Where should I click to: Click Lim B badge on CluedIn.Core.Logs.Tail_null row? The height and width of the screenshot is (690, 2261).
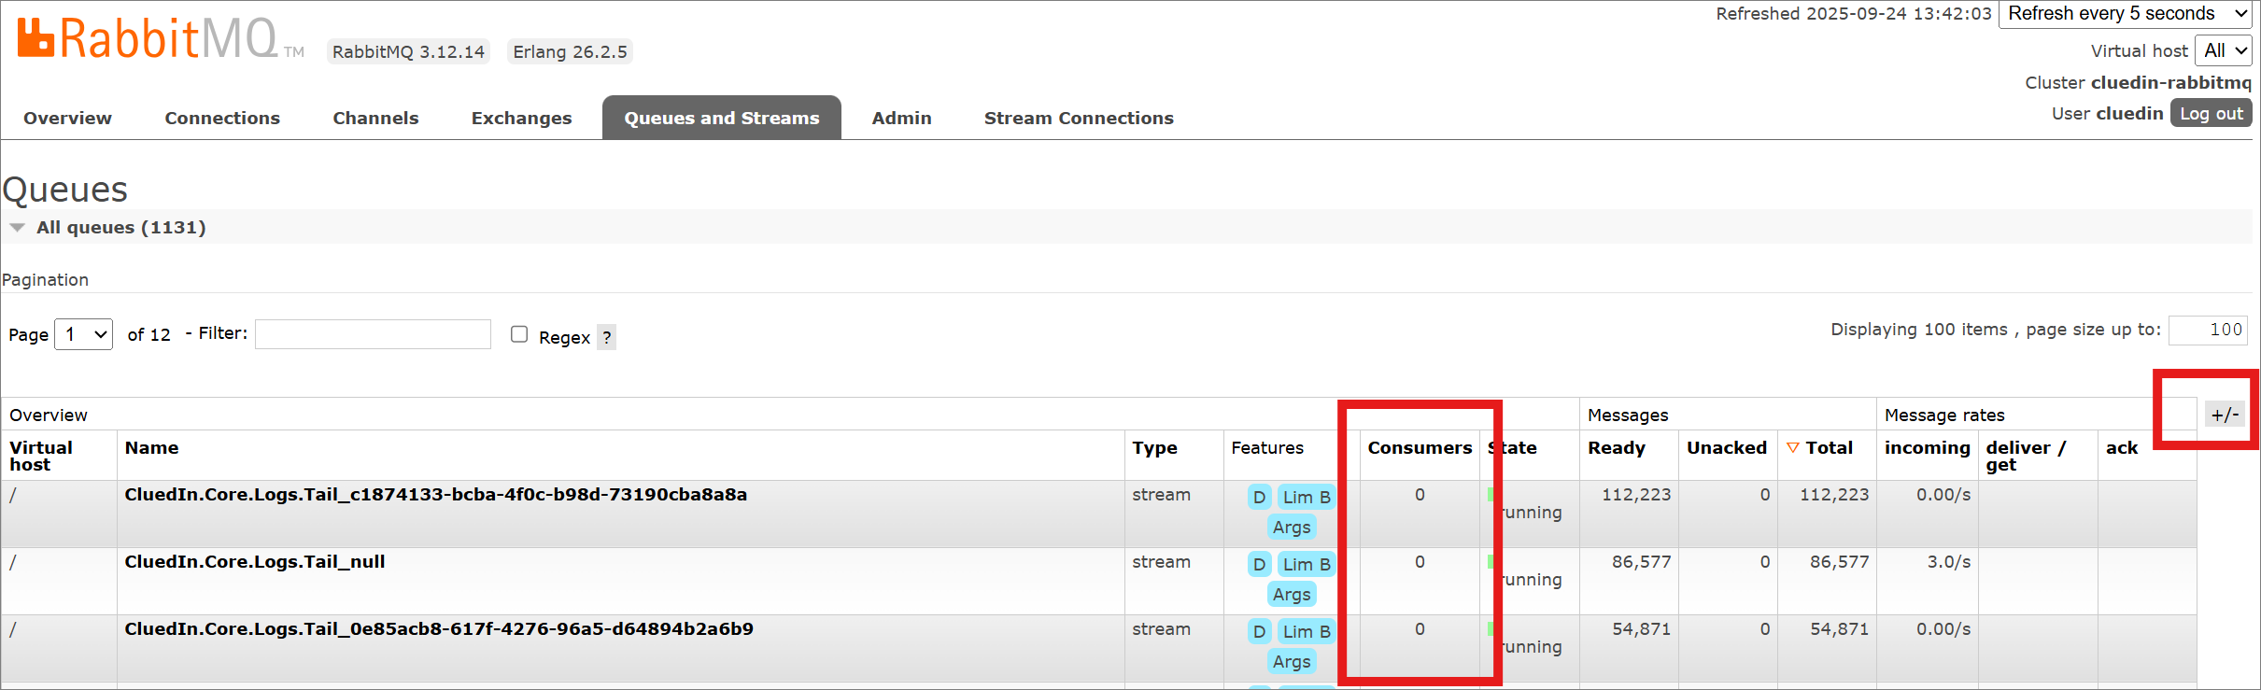click(1306, 564)
